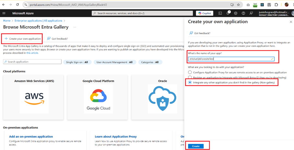
Task: Select Register an application to integrate radio option
Action: click(190, 77)
